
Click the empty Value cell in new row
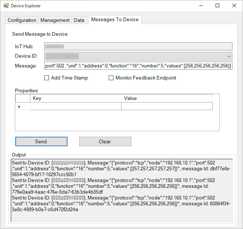[167, 106]
